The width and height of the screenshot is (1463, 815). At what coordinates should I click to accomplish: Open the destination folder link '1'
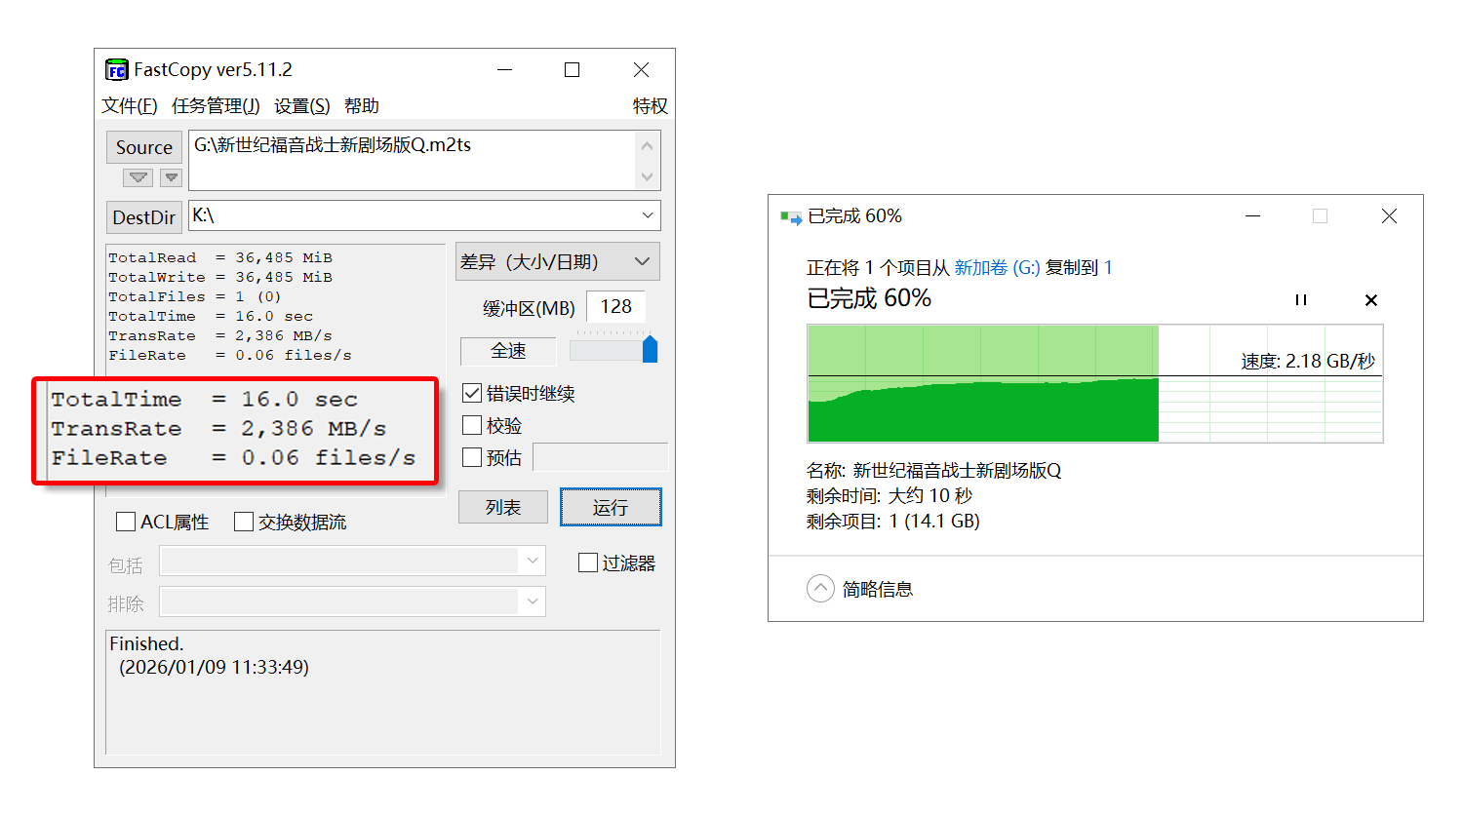[1108, 267]
